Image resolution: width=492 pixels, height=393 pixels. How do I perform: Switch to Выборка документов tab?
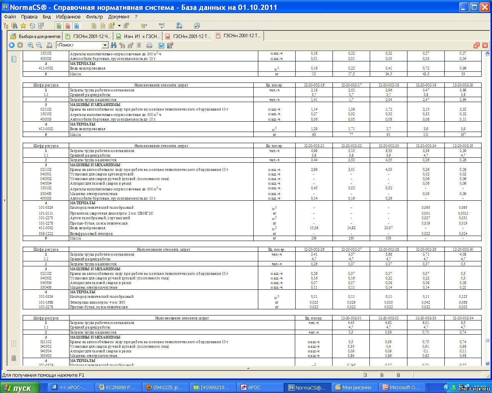click(35, 36)
